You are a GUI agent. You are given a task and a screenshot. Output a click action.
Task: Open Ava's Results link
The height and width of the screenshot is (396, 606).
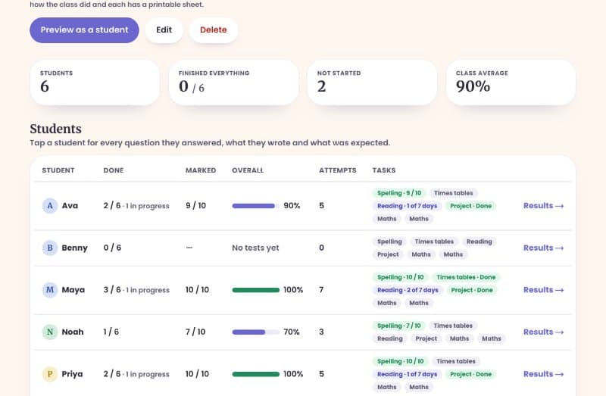pyautogui.click(x=543, y=205)
